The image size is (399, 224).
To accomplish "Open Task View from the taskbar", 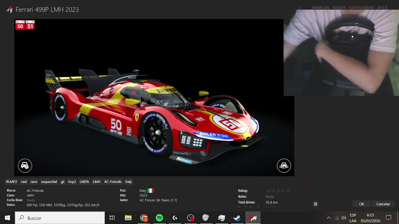I will pyautogui.click(x=112, y=218).
